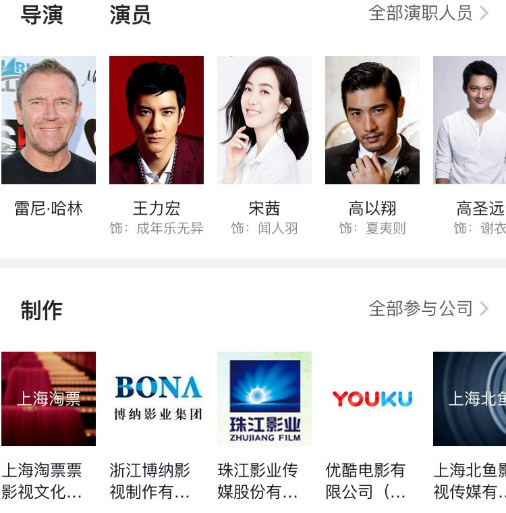This screenshot has height=513, width=506.
Task: Open 优酷电影有限公司 company name
Action: click(x=366, y=481)
